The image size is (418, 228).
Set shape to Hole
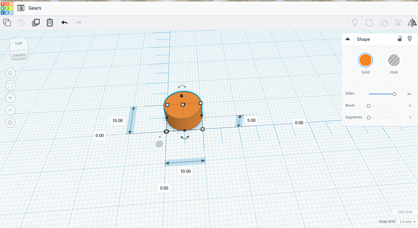click(x=394, y=60)
